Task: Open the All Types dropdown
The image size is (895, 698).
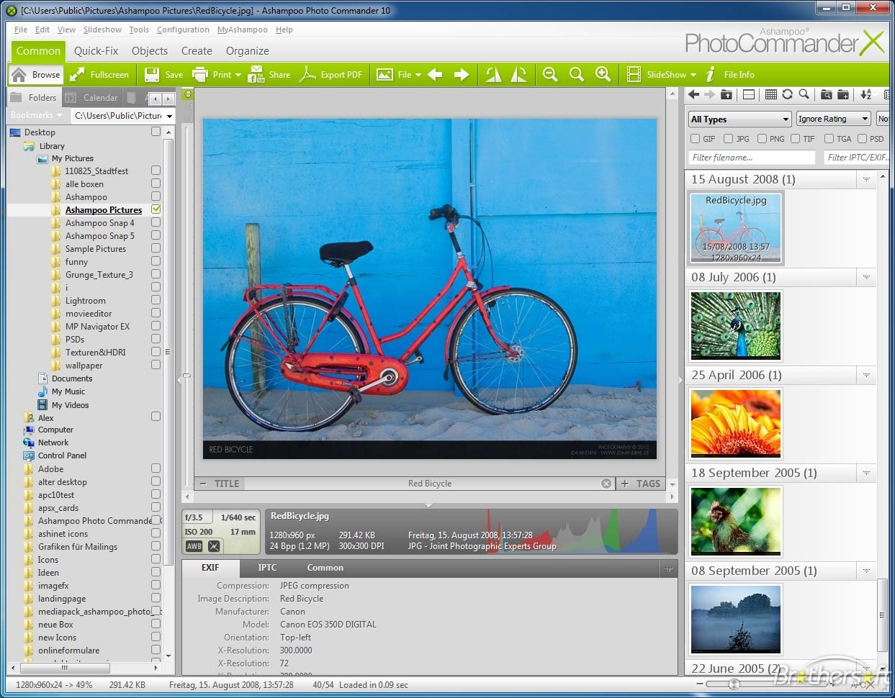Action: point(739,119)
